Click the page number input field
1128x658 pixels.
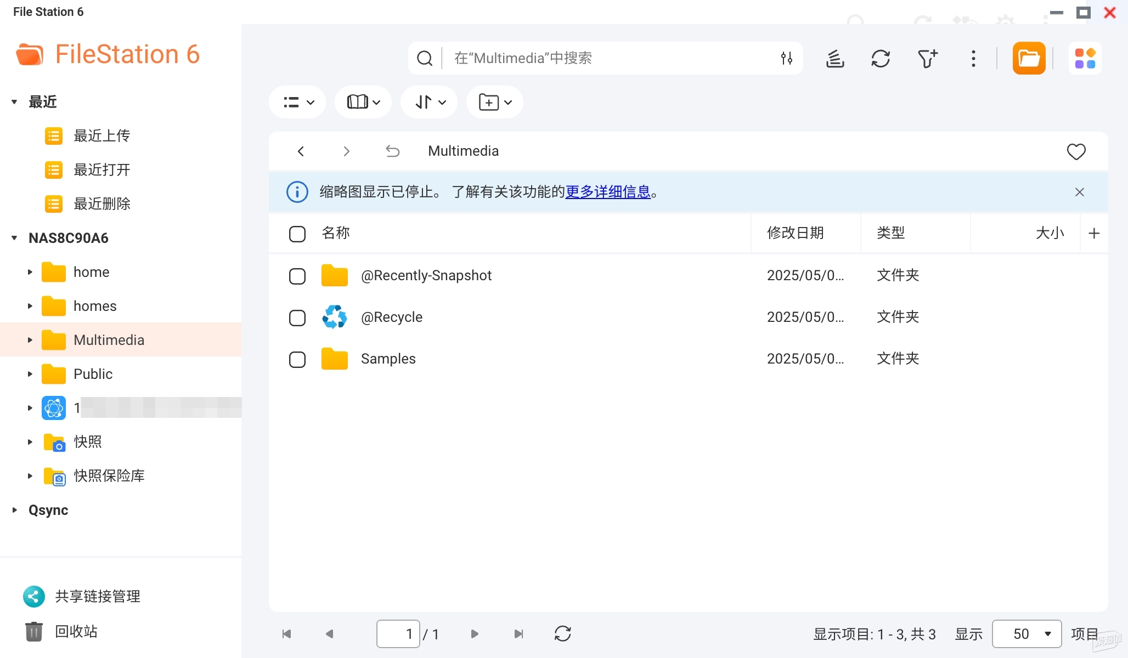[398, 634]
